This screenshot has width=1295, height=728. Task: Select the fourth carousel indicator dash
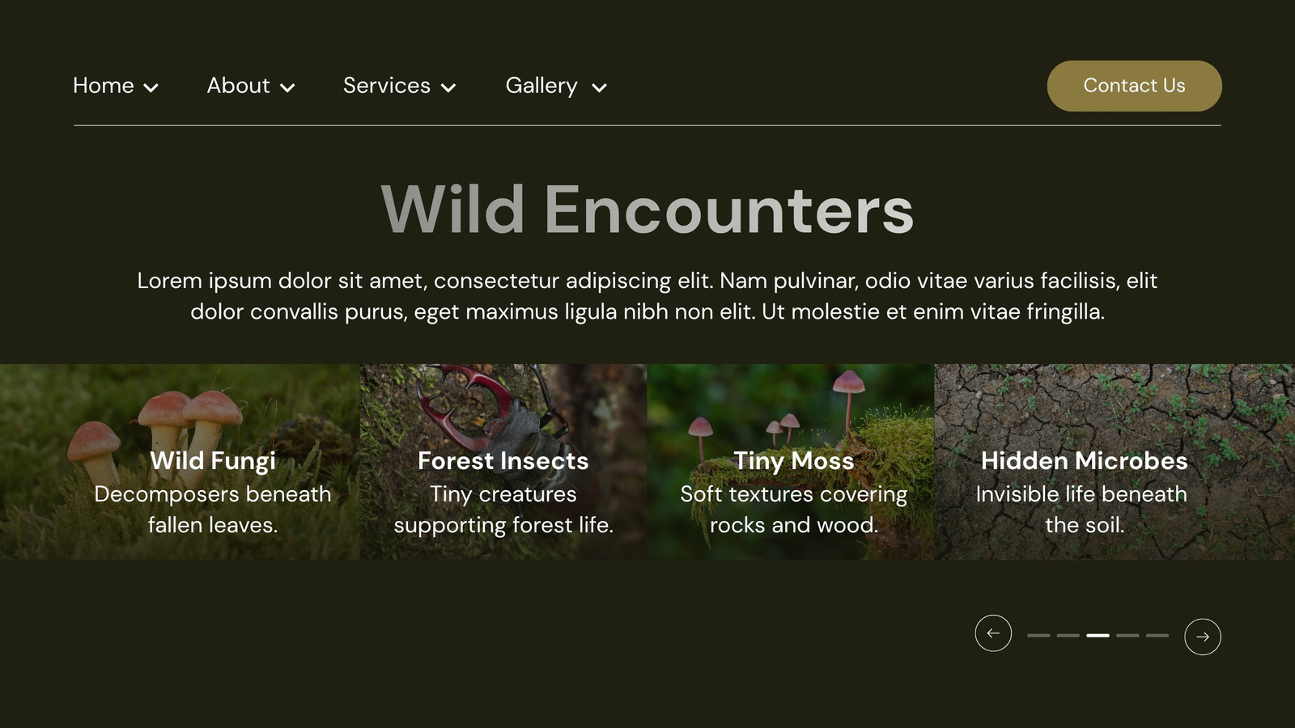click(x=1127, y=636)
